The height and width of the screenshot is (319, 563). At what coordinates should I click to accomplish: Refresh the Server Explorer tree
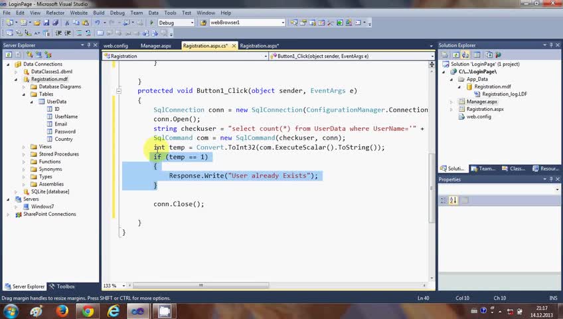click(9, 54)
